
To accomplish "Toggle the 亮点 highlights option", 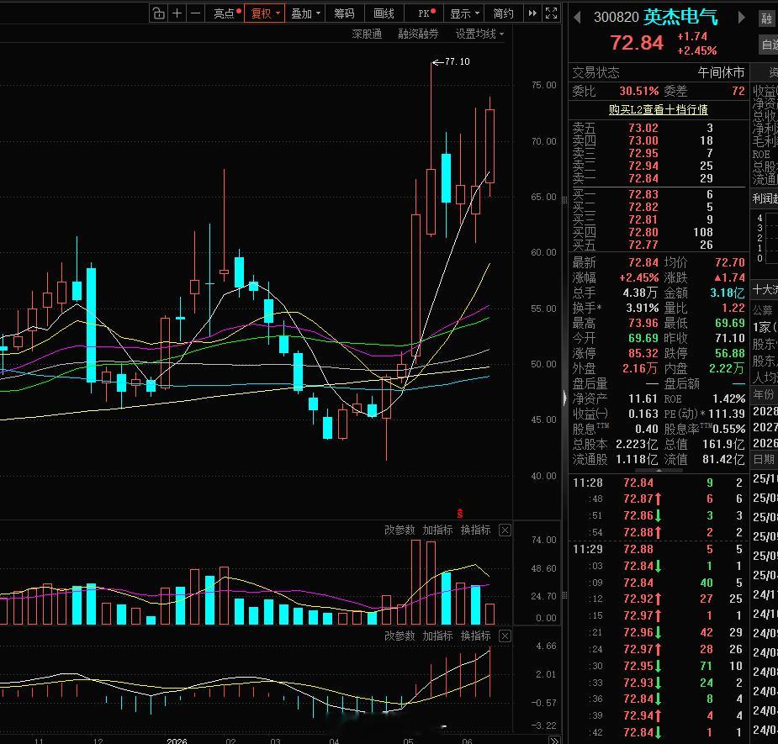I will 227,13.
